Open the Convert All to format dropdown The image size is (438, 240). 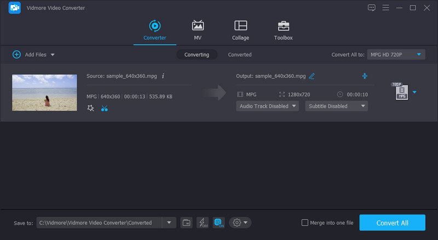point(397,55)
